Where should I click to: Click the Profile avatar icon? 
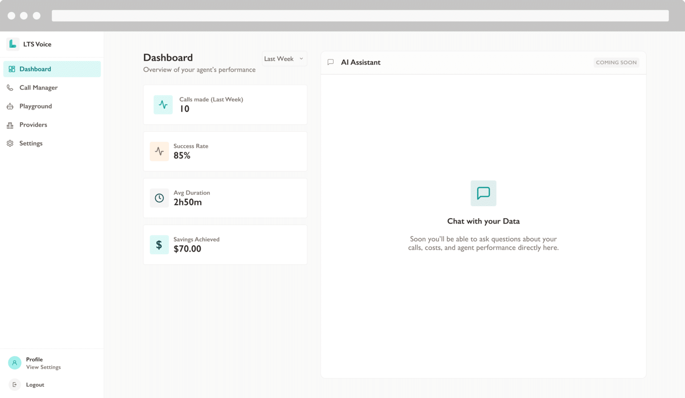(14, 363)
